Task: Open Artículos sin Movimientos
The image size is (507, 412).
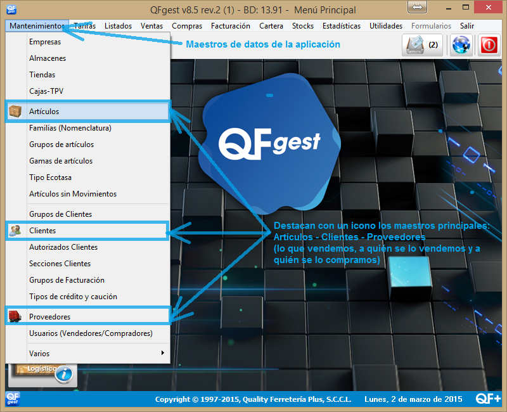Action: [x=87, y=194]
